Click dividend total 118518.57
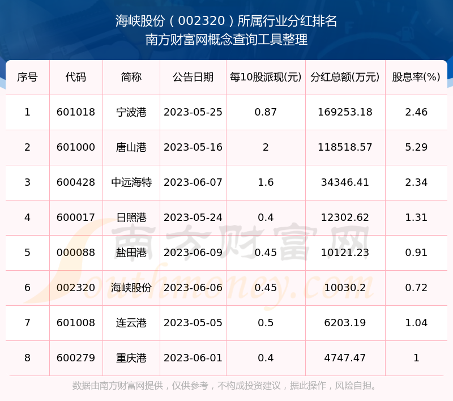 [x=345, y=147]
